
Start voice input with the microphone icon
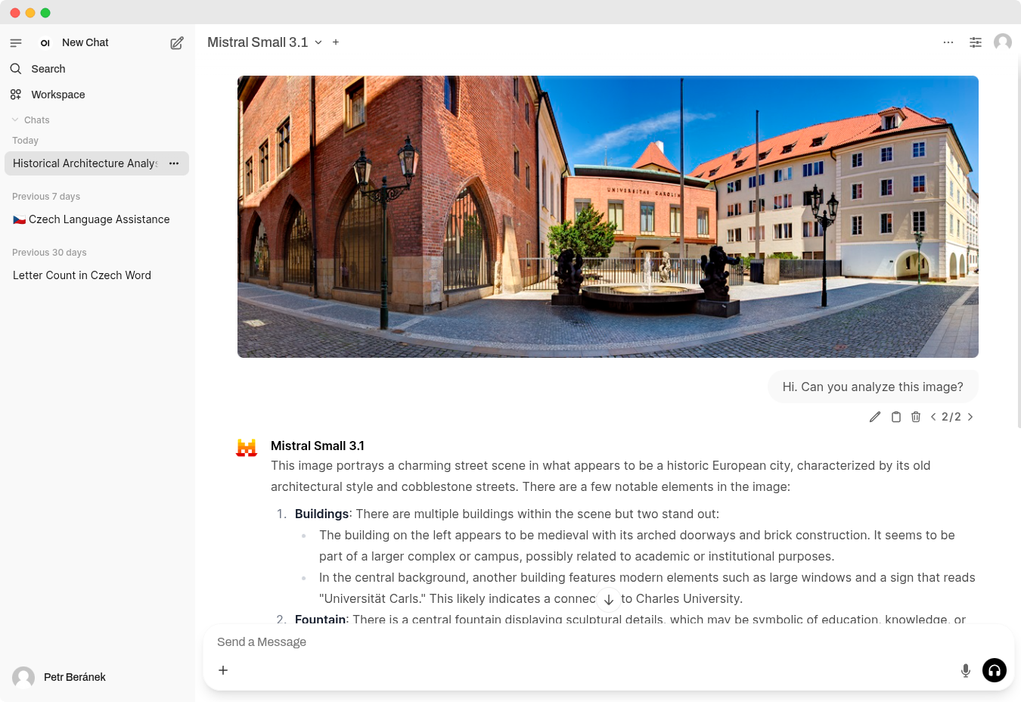point(966,670)
